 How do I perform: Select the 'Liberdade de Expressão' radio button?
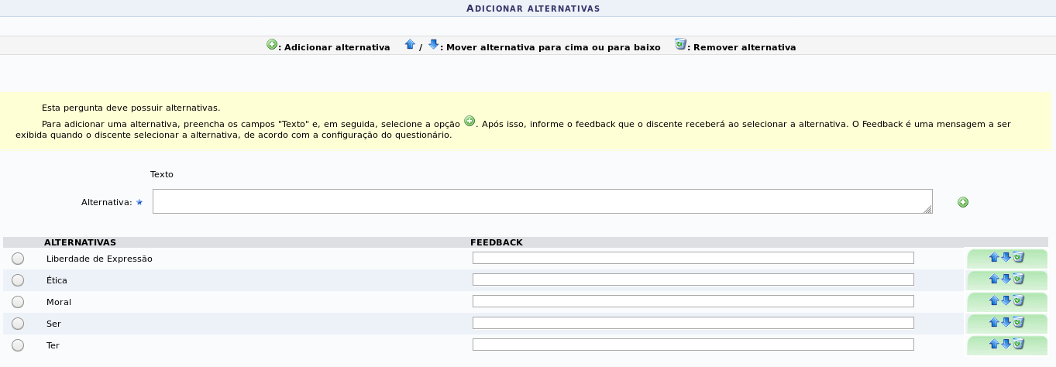tap(18, 259)
